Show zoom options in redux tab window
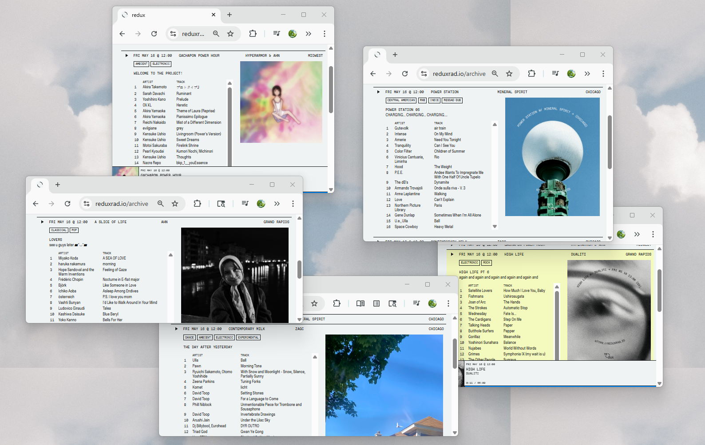 pos(216,34)
